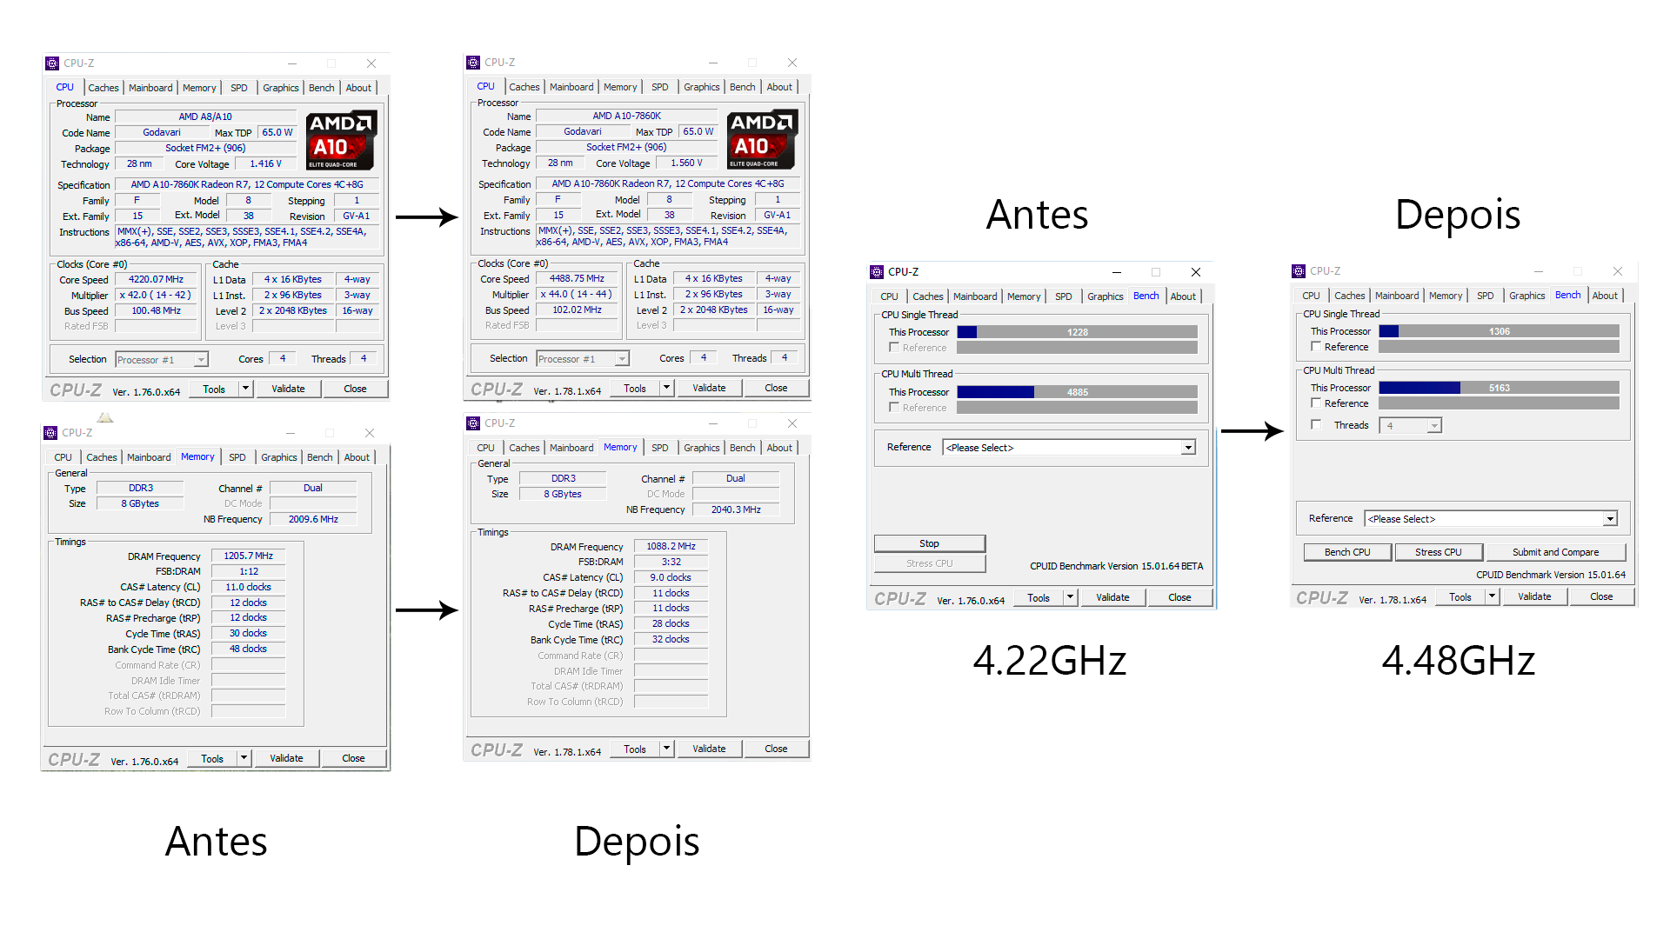Click Core Voltage 1.560 V field
The image size is (1670, 939).
click(x=687, y=163)
